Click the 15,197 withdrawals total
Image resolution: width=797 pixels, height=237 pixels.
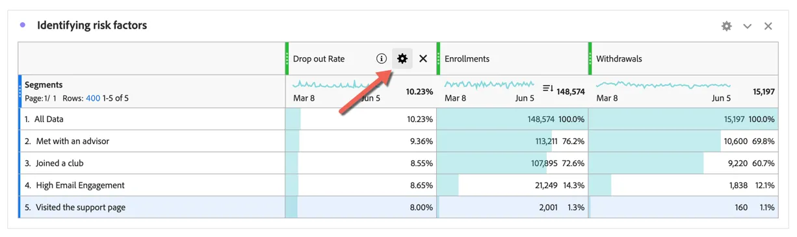click(764, 92)
